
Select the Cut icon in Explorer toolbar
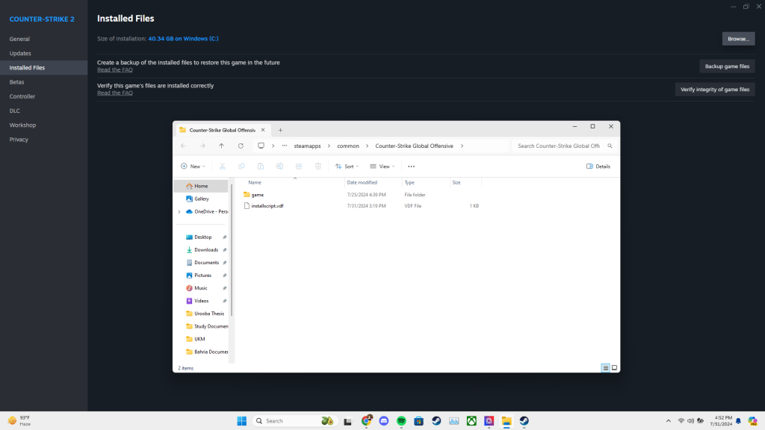click(222, 166)
